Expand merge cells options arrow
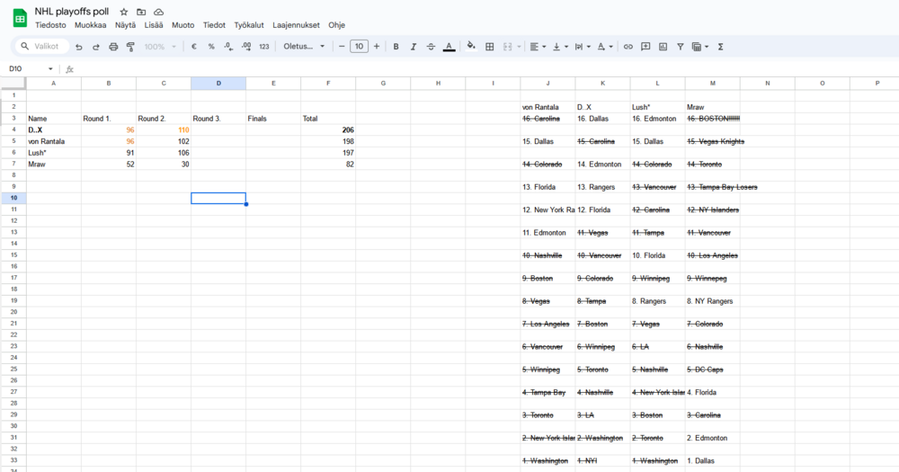Image resolution: width=899 pixels, height=472 pixels. 519,47
